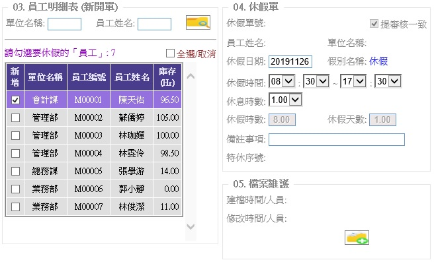Viewport: 434px width, 262px height.
Task: Select the checkbox for 林雯伶
Action: pyautogui.click(x=15, y=154)
